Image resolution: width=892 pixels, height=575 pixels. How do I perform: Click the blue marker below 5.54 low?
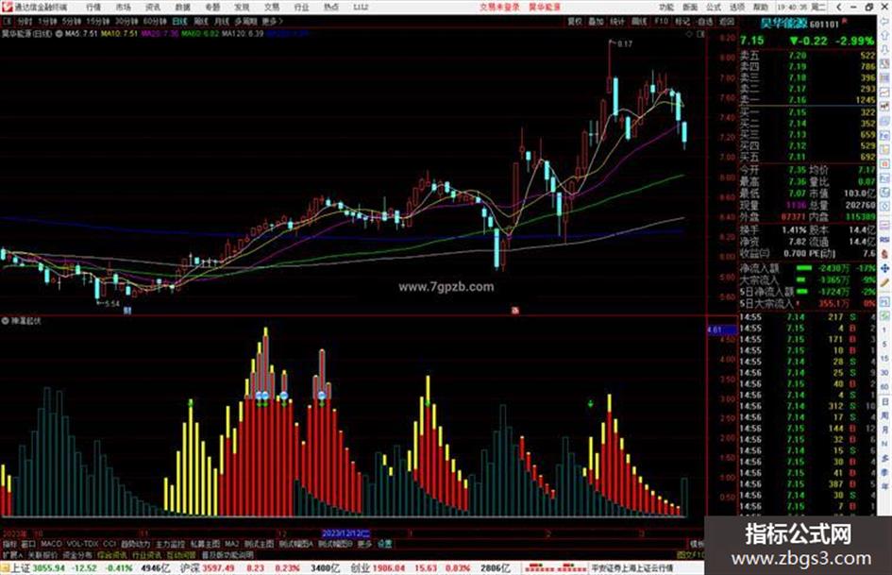pyautogui.click(x=127, y=311)
